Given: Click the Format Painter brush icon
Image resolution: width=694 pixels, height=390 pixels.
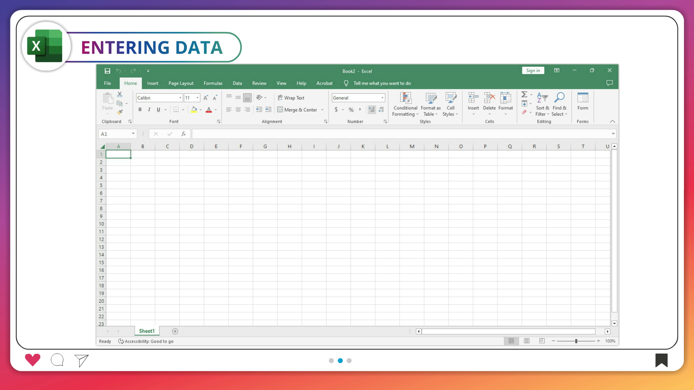Looking at the screenshot, I should pos(120,112).
